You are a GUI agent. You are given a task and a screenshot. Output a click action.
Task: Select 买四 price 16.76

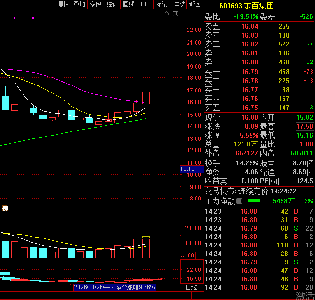click(x=250, y=99)
